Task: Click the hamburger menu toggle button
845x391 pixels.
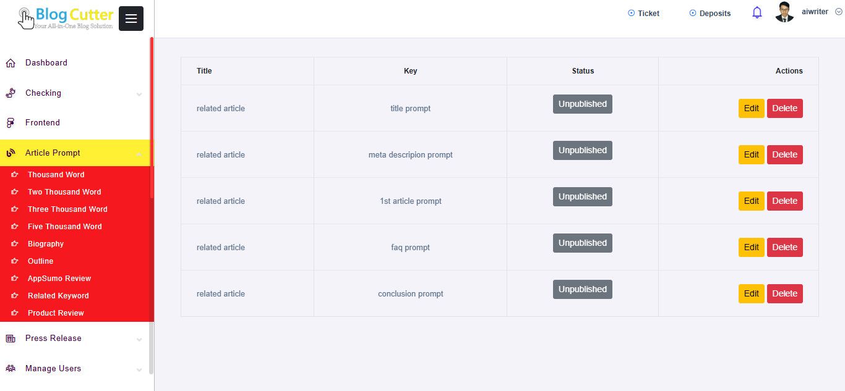Action: click(131, 19)
